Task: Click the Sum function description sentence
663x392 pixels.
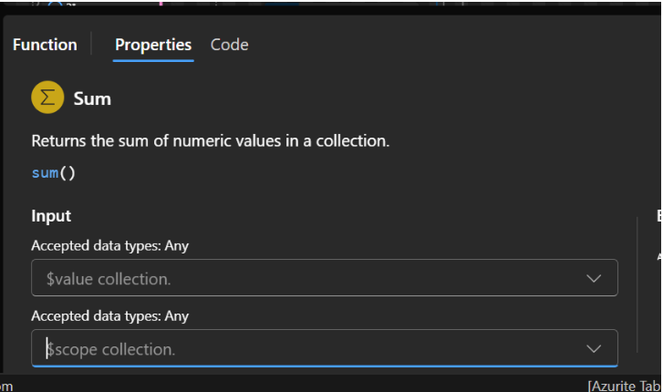Action: [x=211, y=141]
